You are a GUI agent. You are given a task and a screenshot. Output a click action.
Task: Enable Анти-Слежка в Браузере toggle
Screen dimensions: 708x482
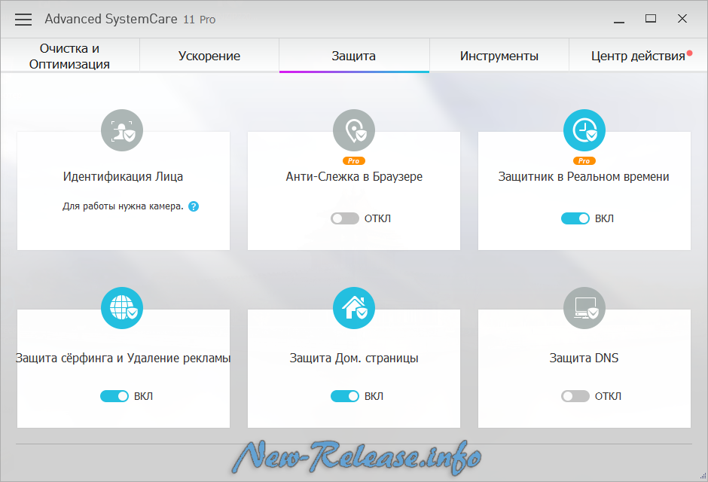tap(345, 218)
